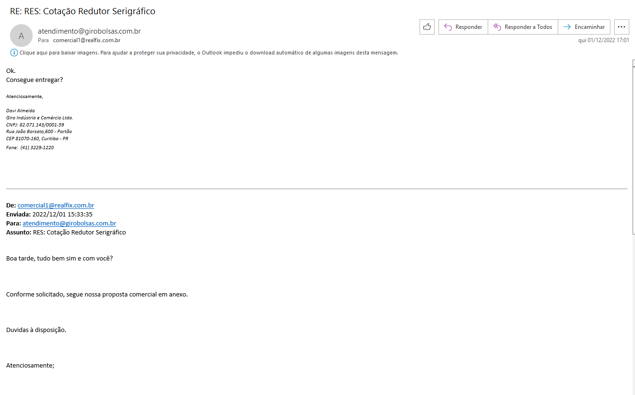Click the sender avatar circle labeled A
The height and width of the screenshot is (395, 635).
(x=21, y=36)
